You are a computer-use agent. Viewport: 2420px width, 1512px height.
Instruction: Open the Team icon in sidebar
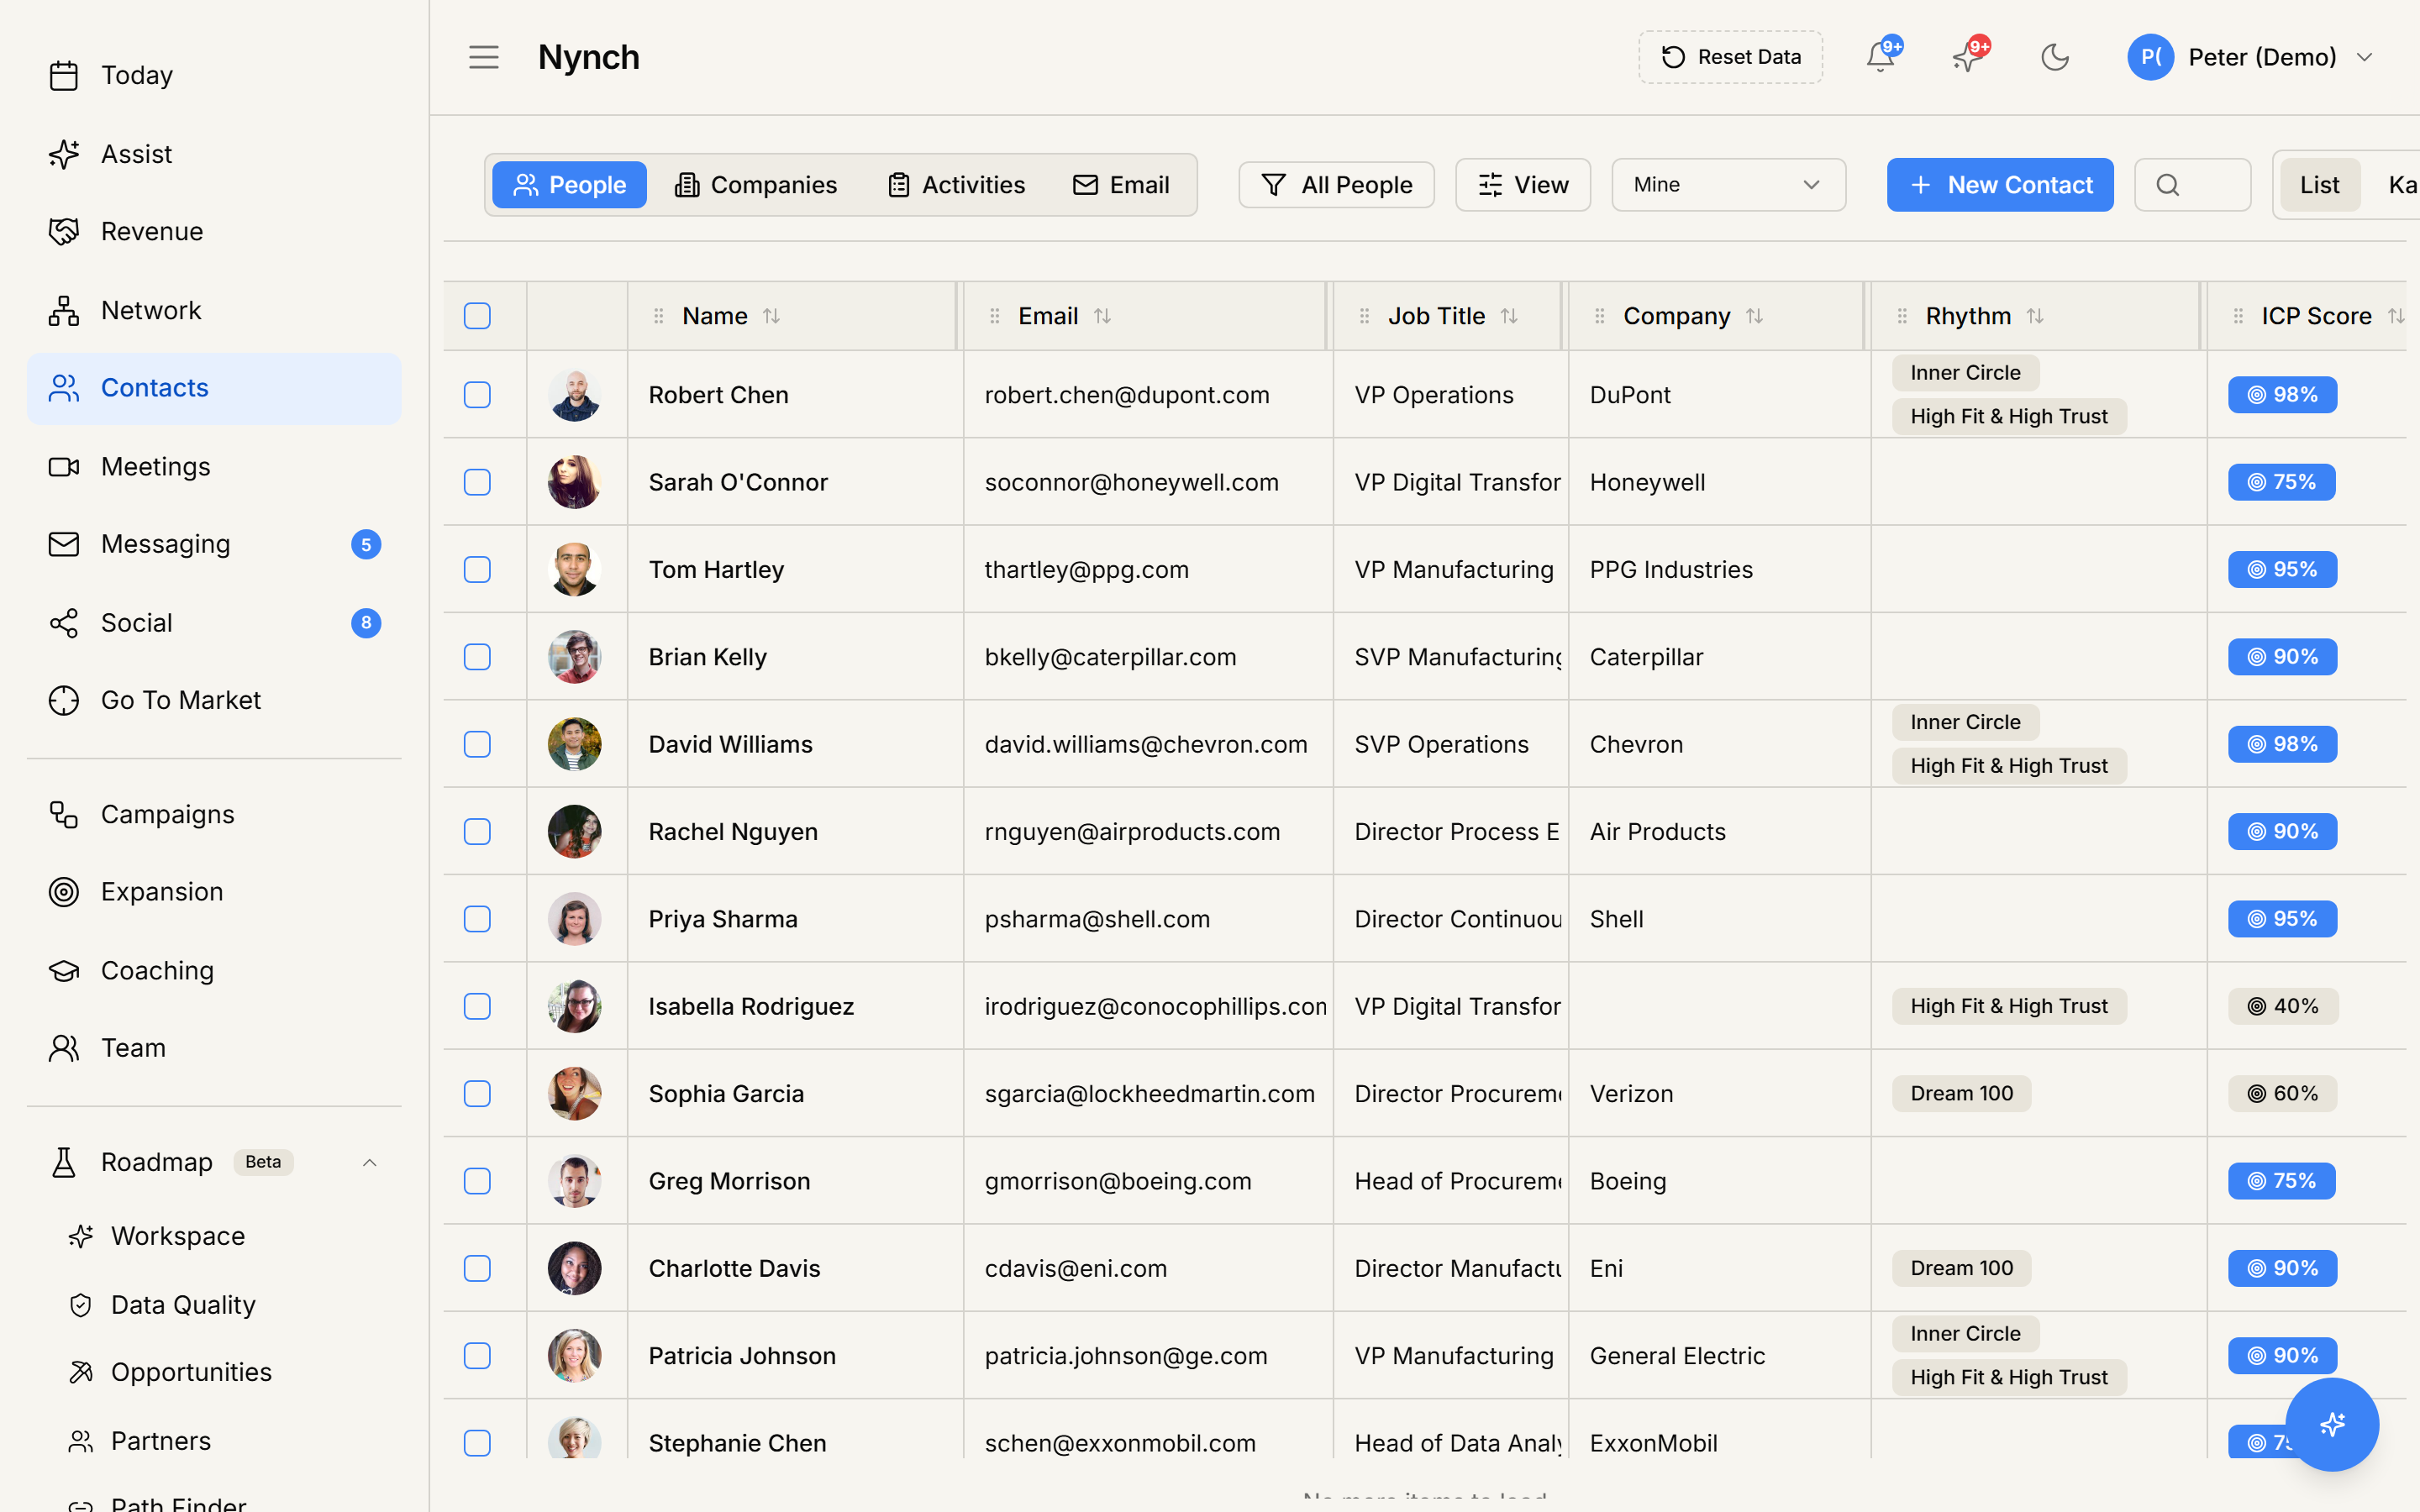pos(64,1047)
